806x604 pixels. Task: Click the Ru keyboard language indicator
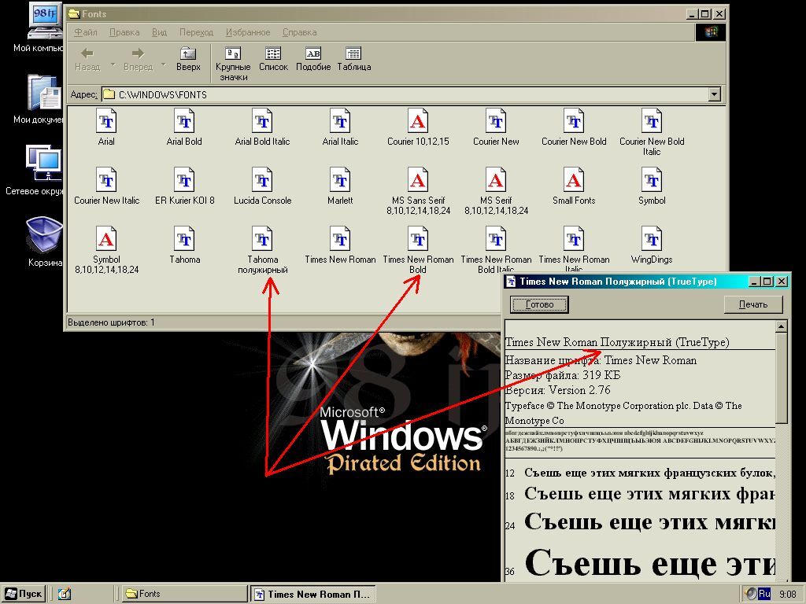(763, 594)
